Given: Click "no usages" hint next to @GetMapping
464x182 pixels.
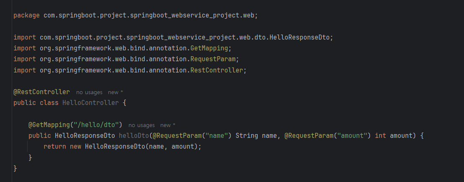Looking at the screenshot, I should point(141,125).
